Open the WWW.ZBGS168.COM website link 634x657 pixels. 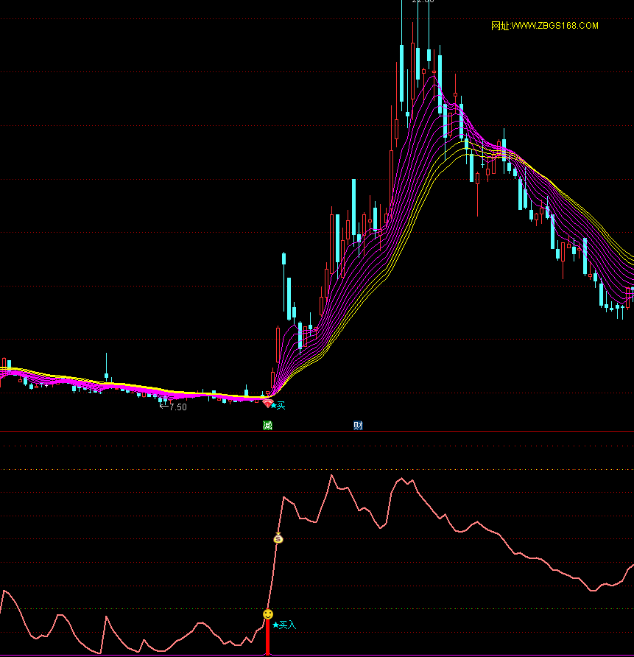545,26
